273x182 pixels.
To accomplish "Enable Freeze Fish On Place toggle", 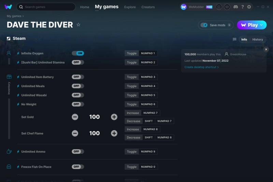I will tap(78, 167).
